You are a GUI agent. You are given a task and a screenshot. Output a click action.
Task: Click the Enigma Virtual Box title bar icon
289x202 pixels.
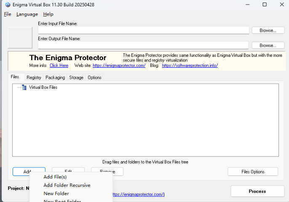coord(8,5)
